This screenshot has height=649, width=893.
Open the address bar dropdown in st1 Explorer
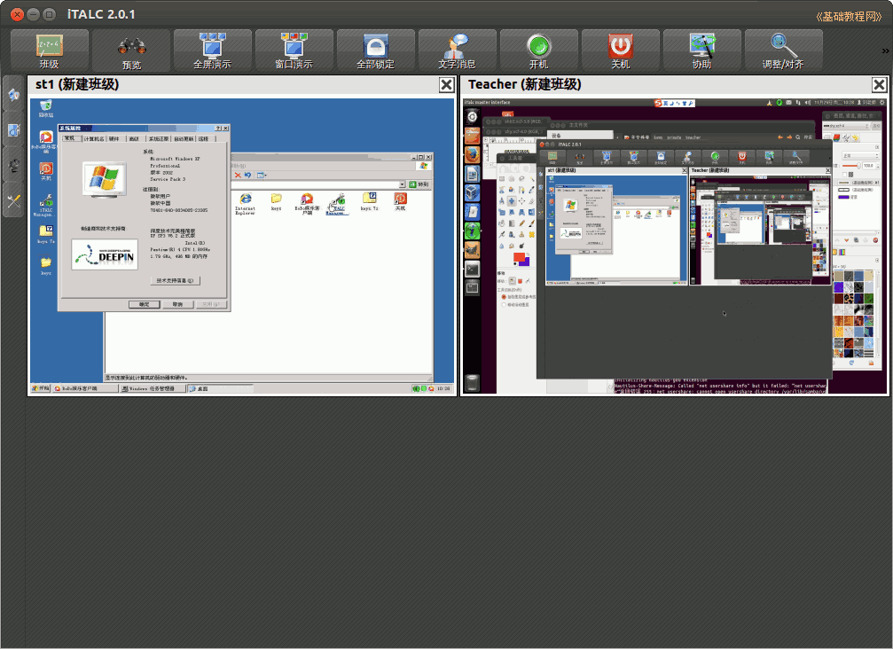(x=402, y=184)
